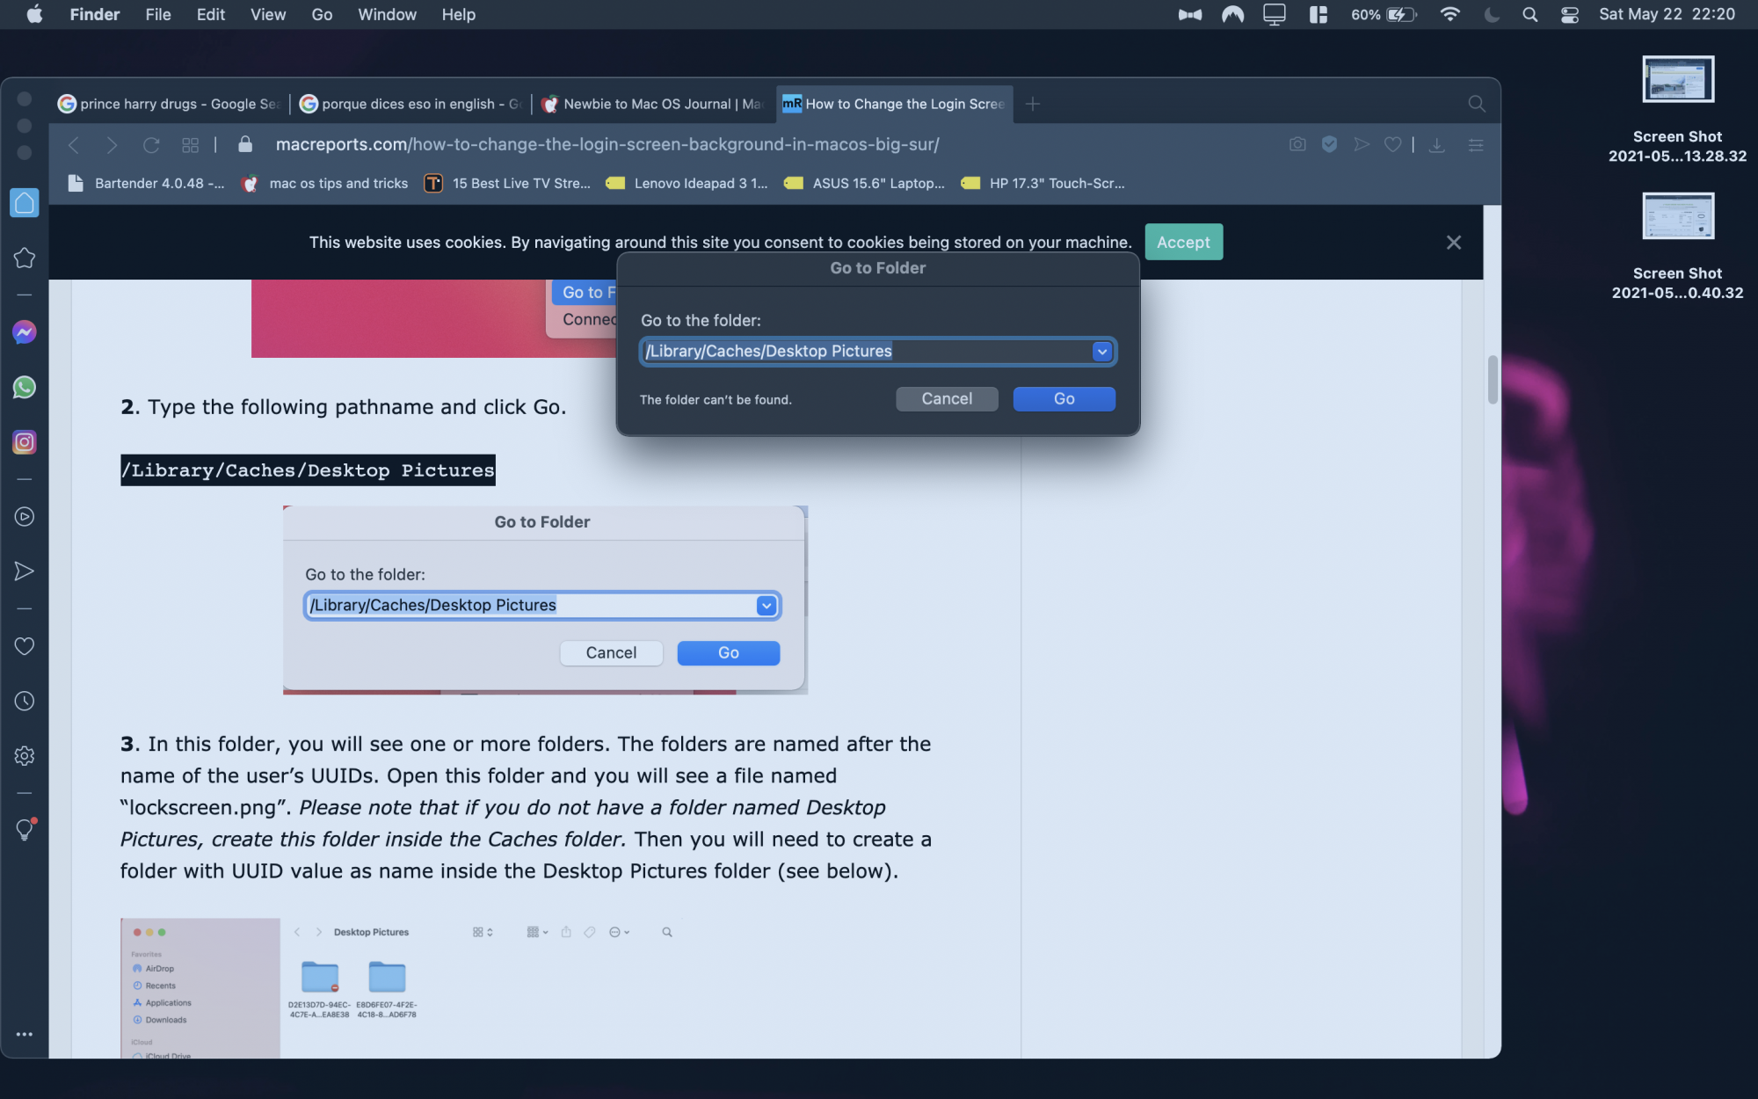Click the Screen Shot 2021-05 thumbnail

click(1677, 78)
